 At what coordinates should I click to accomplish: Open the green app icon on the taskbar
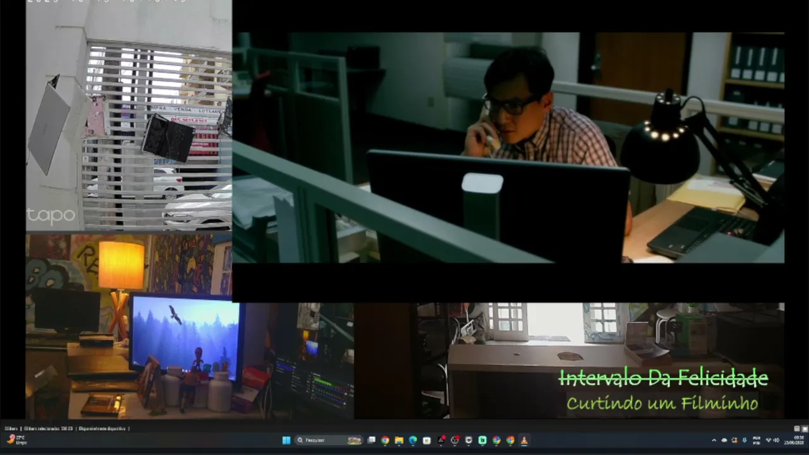pos(482,440)
